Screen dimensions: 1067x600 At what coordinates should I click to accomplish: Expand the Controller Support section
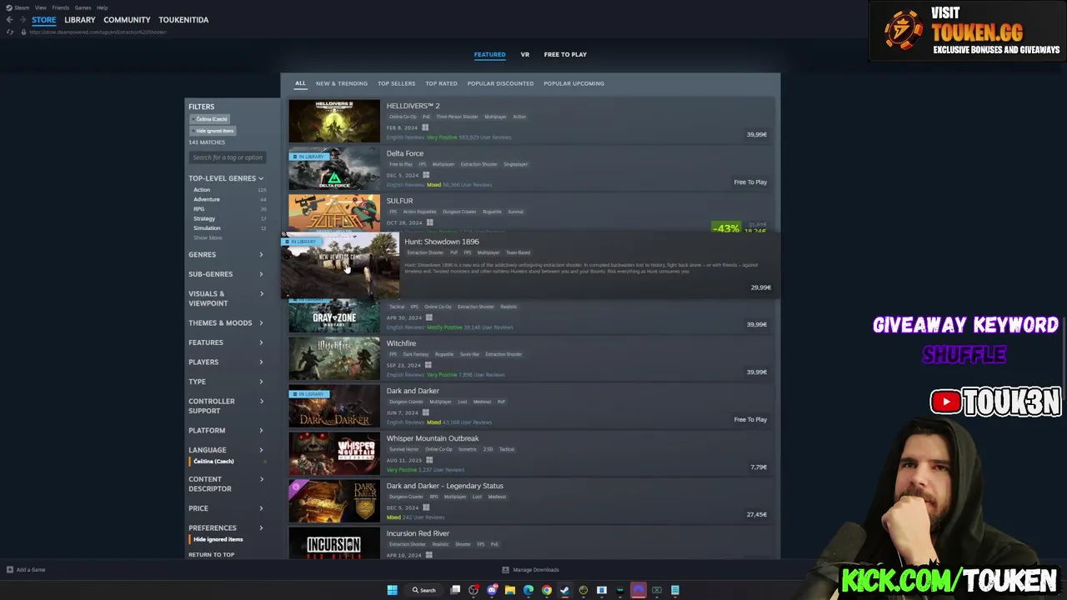[226, 406]
